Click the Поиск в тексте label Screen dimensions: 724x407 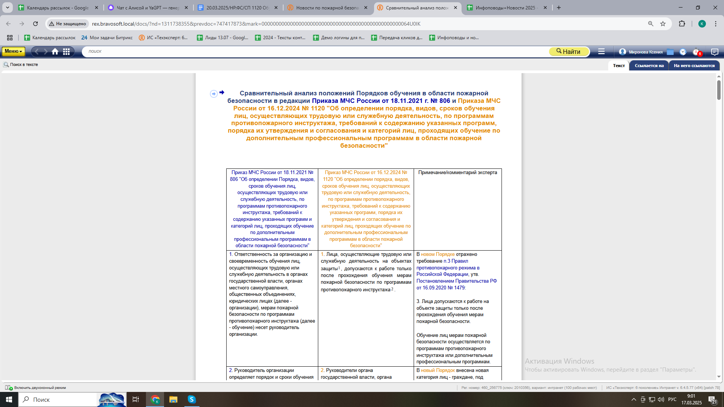24,64
